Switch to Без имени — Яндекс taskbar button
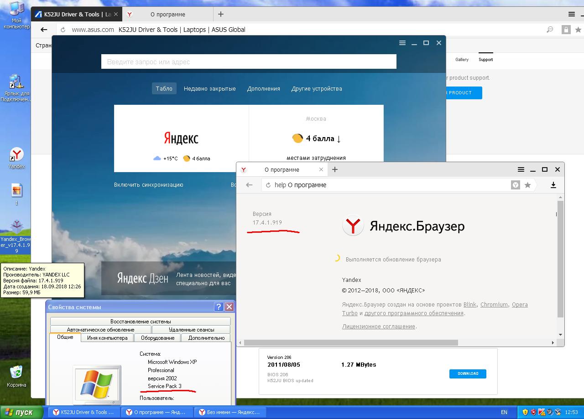 [231, 412]
